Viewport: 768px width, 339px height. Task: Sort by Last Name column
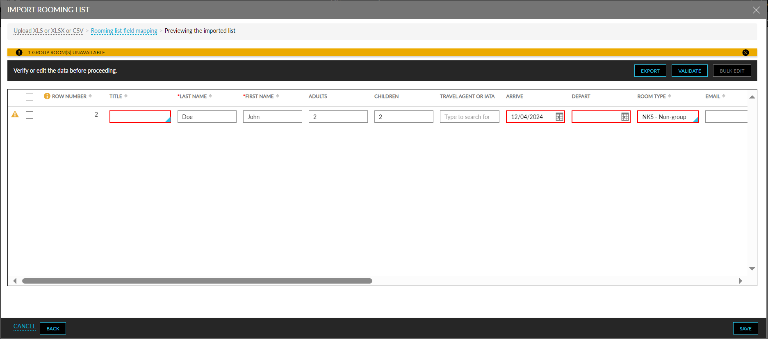210,96
